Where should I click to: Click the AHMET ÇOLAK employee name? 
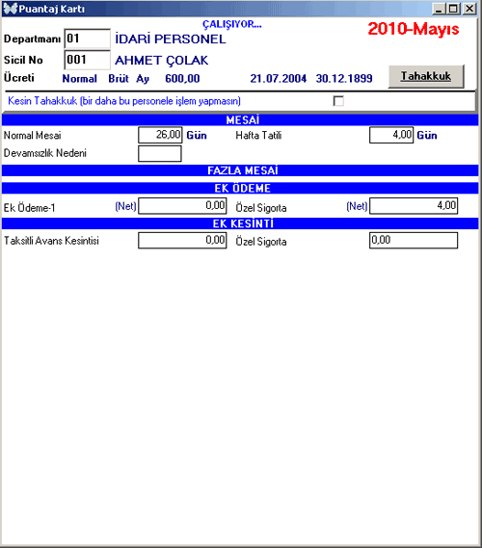(x=162, y=61)
